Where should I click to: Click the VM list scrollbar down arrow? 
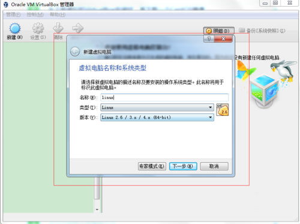[97, 210]
